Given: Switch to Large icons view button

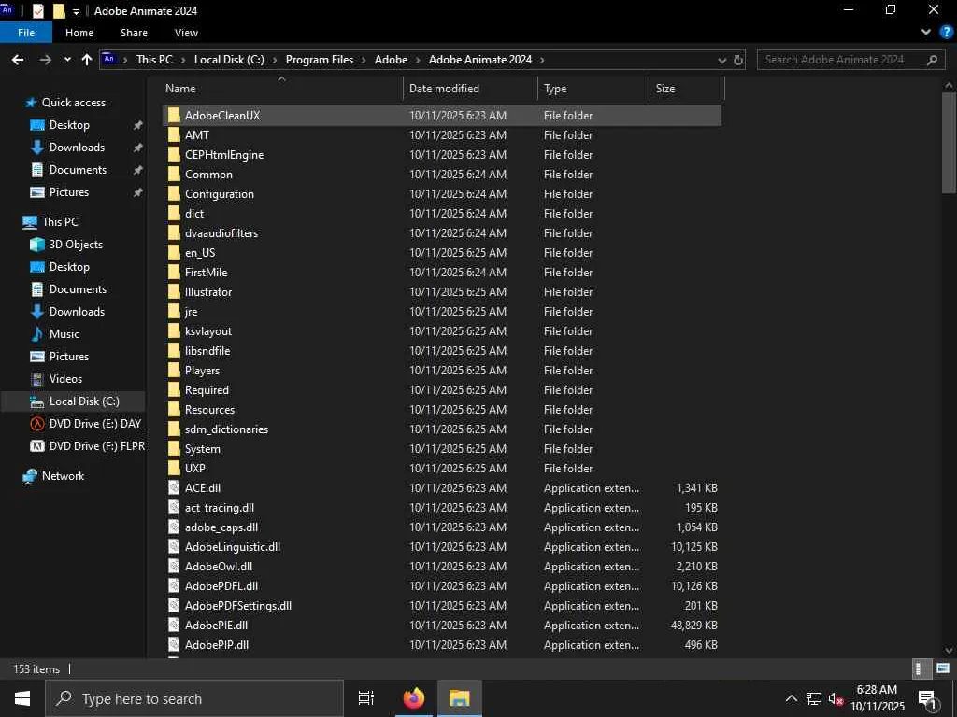Looking at the screenshot, I should (x=943, y=668).
